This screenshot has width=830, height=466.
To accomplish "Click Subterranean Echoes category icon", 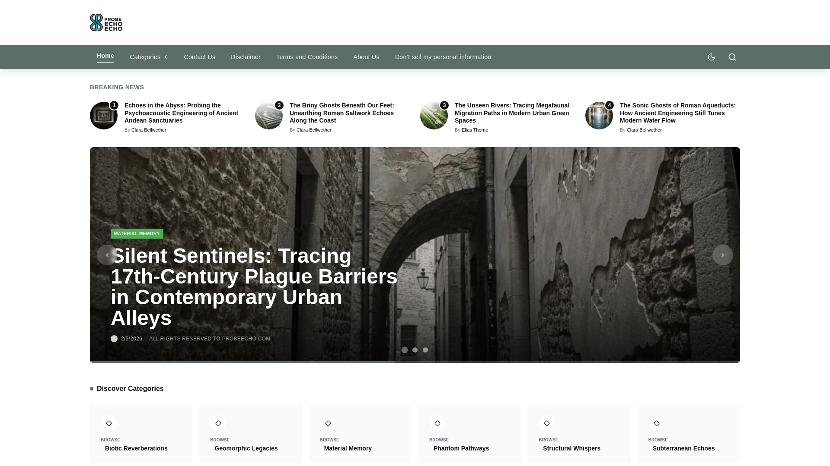I will (x=657, y=423).
